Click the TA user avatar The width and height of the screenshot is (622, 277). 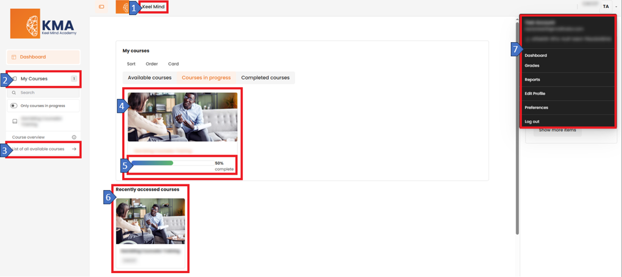[605, 7]
